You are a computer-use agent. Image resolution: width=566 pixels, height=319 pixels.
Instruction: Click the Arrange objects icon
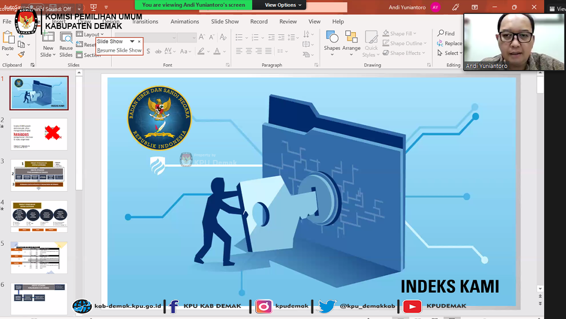[351, 41]
